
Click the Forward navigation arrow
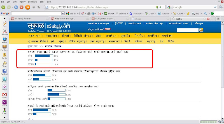point(9,7)
